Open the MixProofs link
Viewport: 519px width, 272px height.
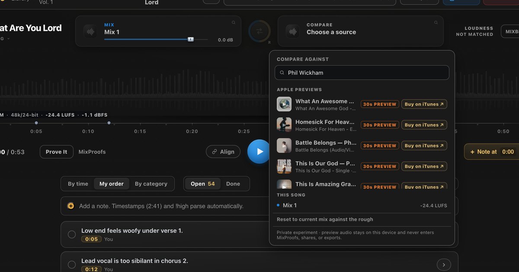[92, 152]
